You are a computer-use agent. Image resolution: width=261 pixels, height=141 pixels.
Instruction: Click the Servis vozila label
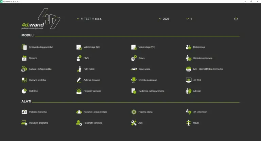click(144, 69)
